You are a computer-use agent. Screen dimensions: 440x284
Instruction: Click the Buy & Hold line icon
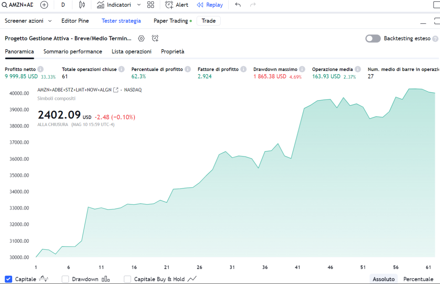(192, 279)
